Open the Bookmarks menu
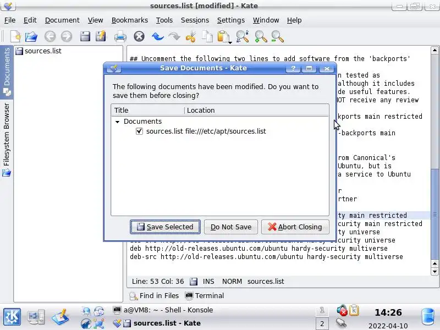This screenshot has width=440, height=330. (x=130, y=20)
